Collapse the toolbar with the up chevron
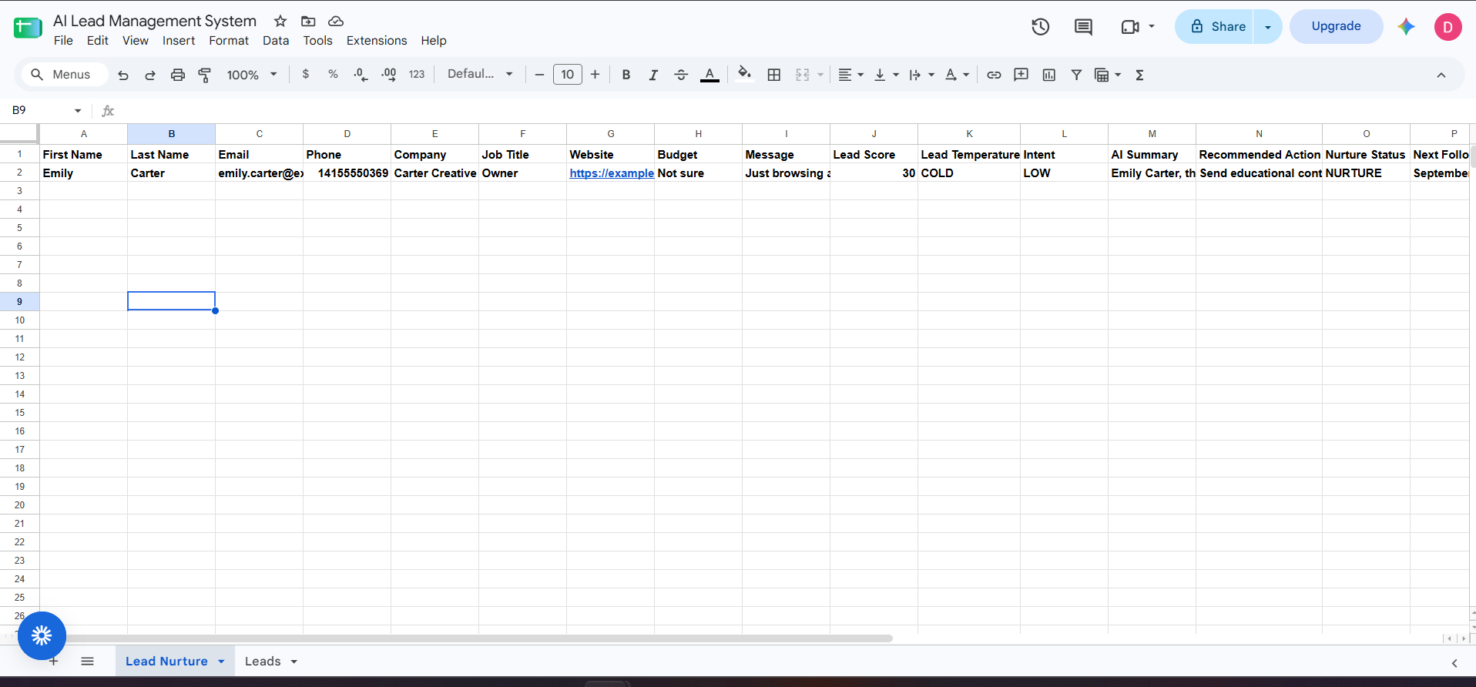Viewport: 1476px width, 687px height. tap(1441, 75)
